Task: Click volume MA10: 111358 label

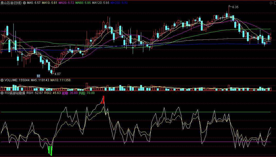Action: [60, 80]
